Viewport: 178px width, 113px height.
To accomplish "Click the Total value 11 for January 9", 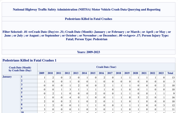I will click(x=173, y=109).
